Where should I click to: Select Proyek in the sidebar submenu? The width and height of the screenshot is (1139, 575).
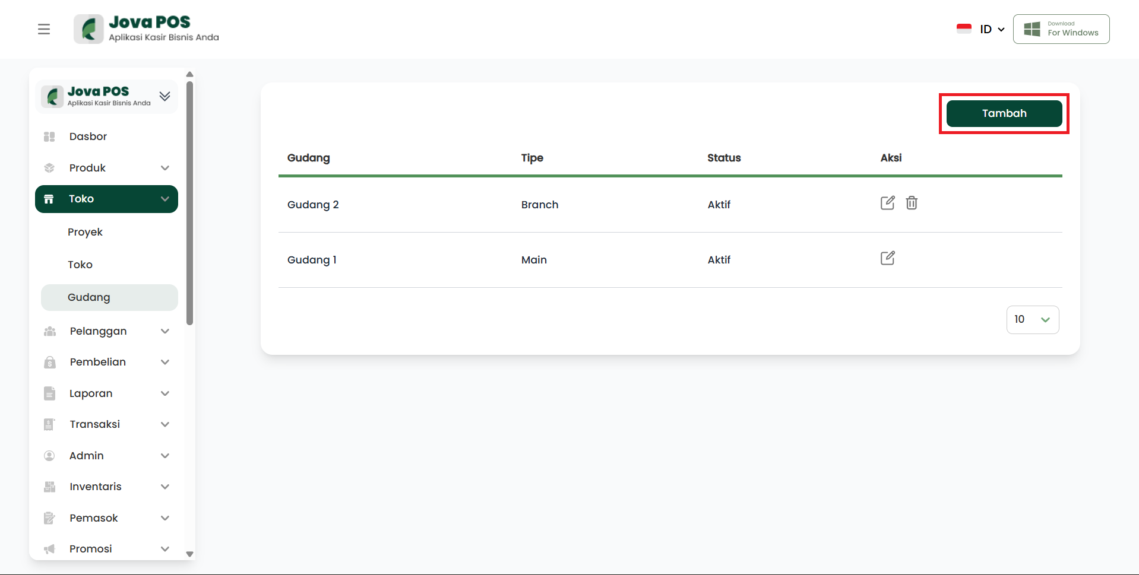pos(85,232)
